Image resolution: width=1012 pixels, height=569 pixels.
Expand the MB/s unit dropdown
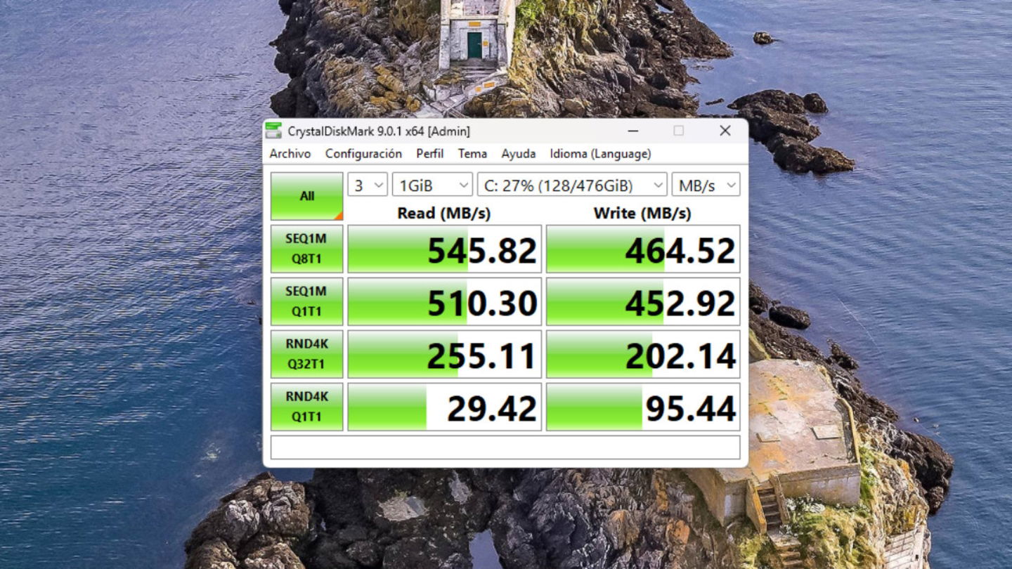pos(706,185)
